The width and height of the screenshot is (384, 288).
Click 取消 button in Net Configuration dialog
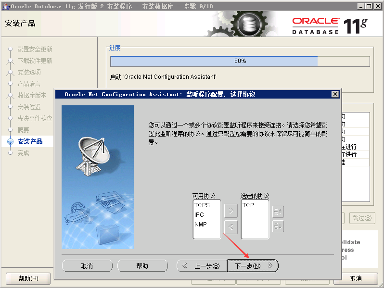pos(87,266)
